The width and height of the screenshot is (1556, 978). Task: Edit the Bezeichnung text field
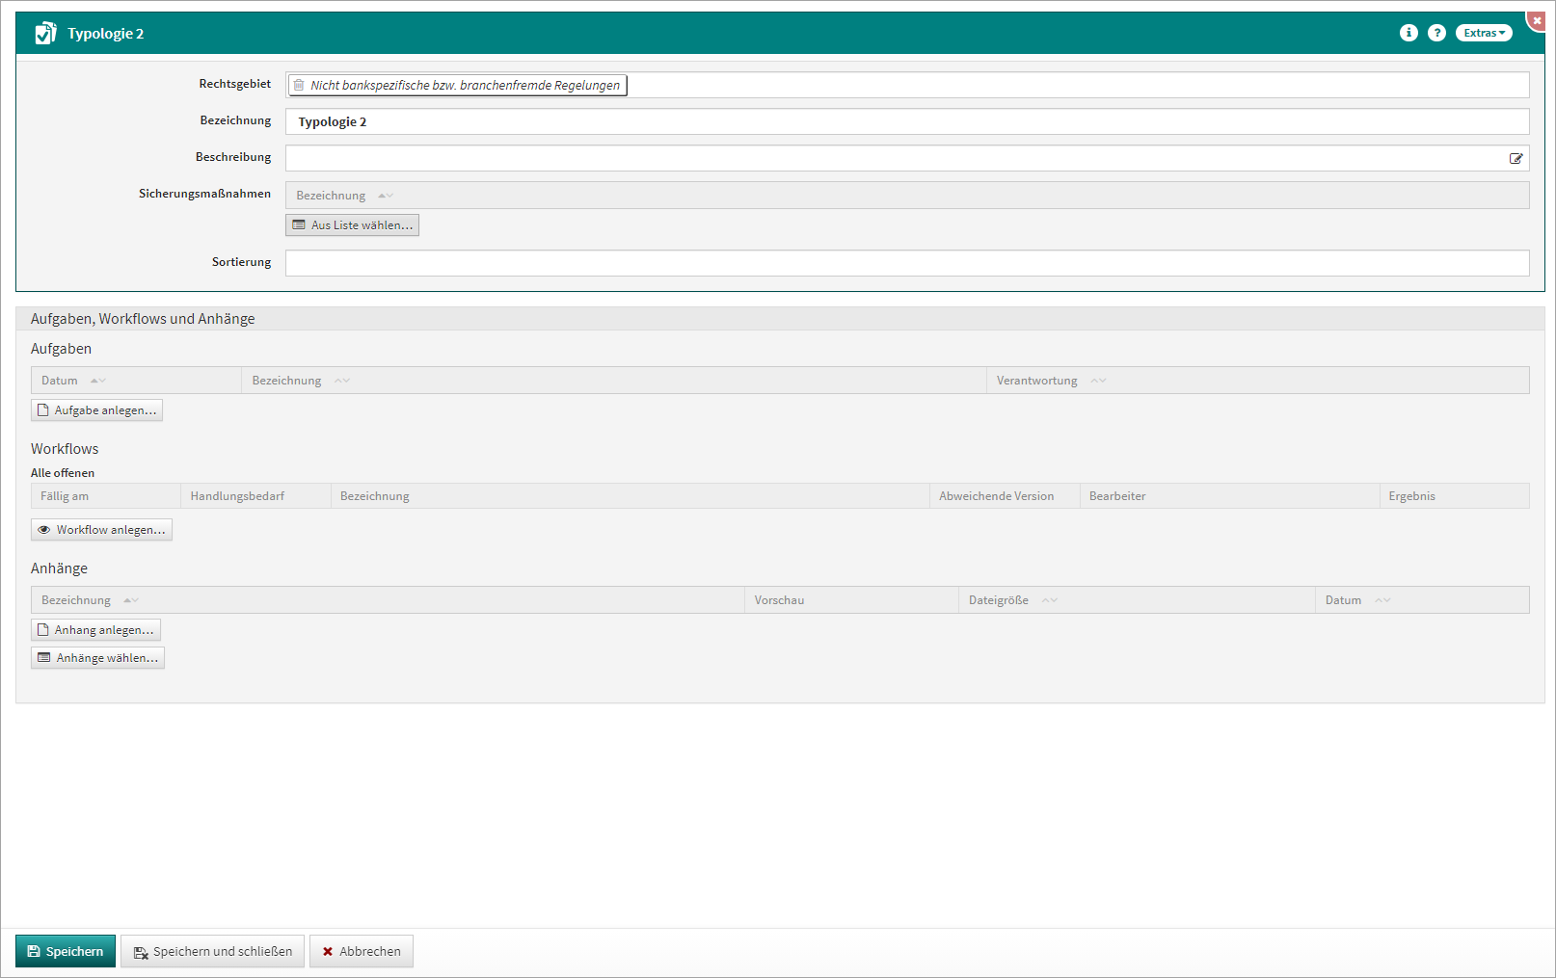[906, 121]
